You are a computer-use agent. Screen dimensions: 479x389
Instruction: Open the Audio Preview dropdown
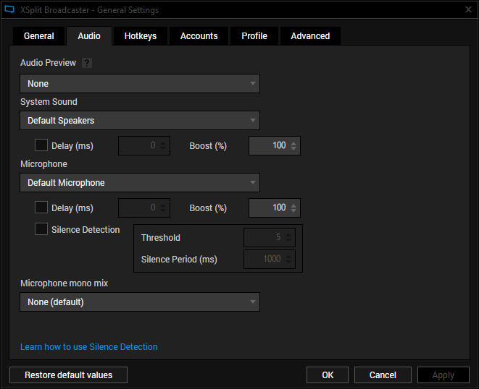coord(140,84)
